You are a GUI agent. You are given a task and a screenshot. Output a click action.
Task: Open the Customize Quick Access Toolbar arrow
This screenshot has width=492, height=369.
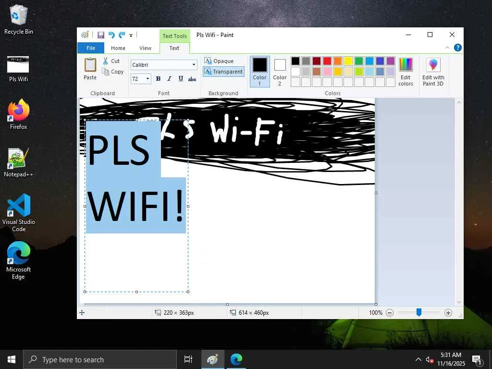[131, 35]
